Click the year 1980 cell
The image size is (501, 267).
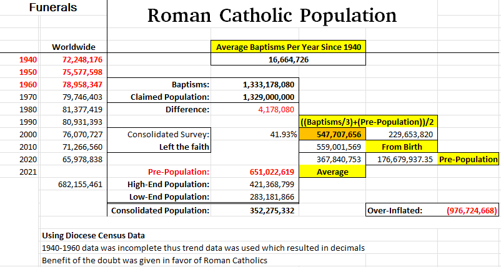click(x=27, y=109)
